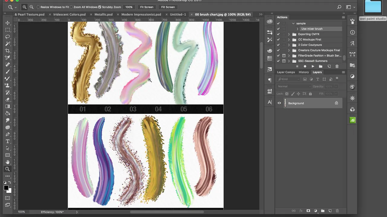Toggle the layer filtering switch in Layers panel
387x217 pixels.
point(337,79)
